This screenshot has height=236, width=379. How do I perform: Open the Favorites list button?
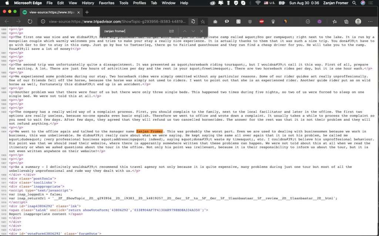[x=335, y=21]
